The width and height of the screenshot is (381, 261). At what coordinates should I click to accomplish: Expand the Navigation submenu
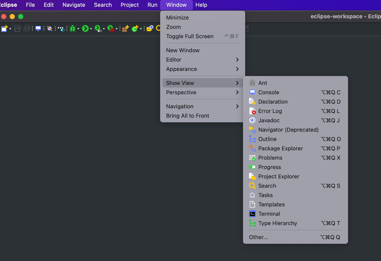point(202,106)
